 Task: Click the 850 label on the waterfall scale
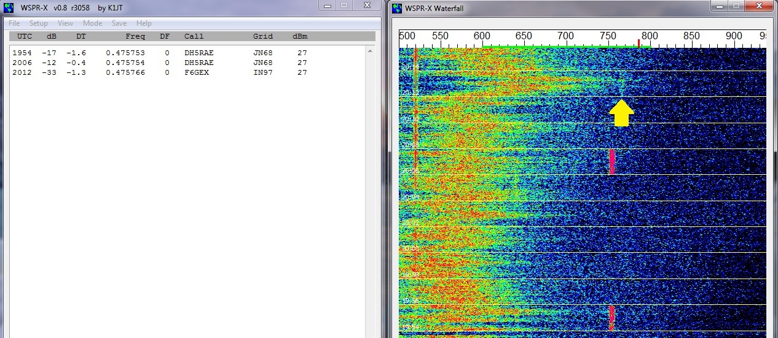(x=691, y=36)
